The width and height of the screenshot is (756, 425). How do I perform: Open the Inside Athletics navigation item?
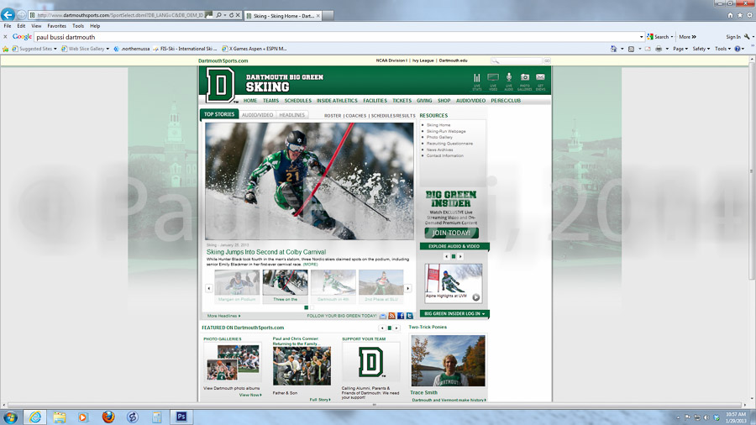click(x=337, y=101)
